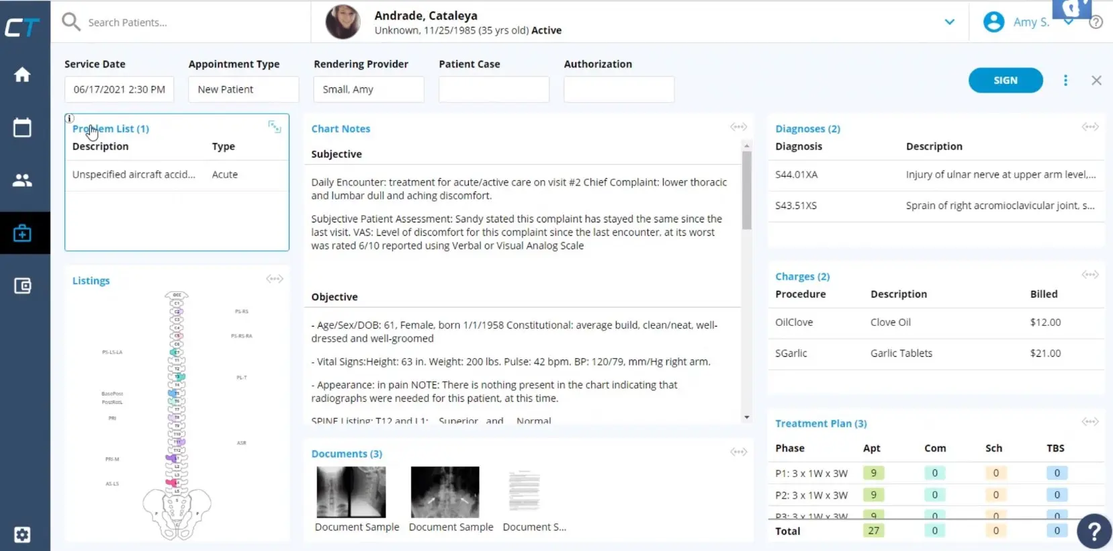1113x551 pixels.
Task: Open the Patients group icon in sidebar
Action: [x=22, y=180]
